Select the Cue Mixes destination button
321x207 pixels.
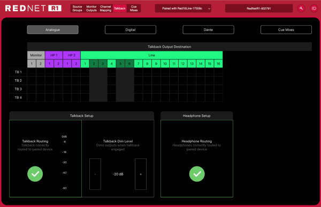pos(286,30)
